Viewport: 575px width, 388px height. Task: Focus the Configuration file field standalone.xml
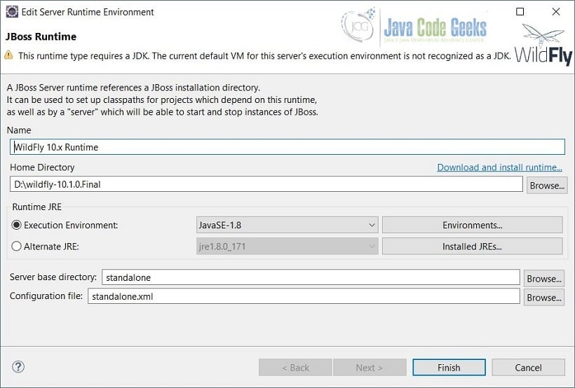(x=304, y=296)
